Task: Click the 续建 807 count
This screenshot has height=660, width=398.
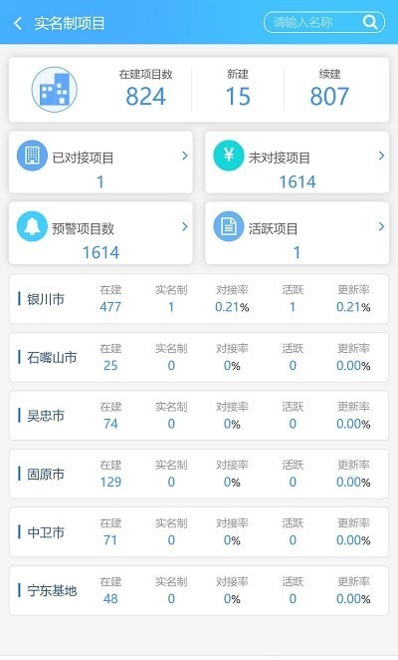Action: pos(329,96)
